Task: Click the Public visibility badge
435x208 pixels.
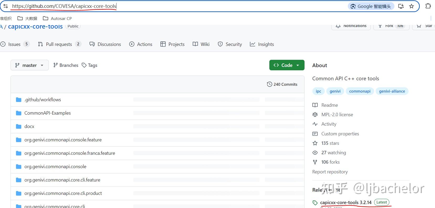Action: [73, 26]
